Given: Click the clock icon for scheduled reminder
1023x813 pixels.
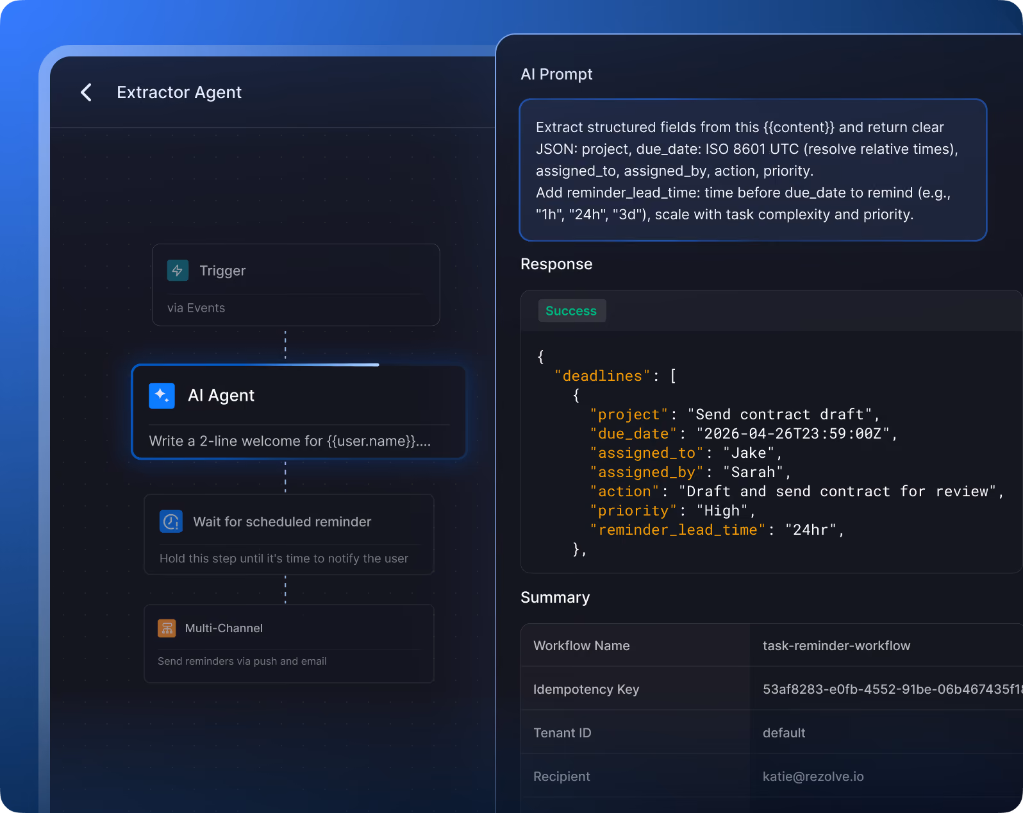Looking at the screenshot, I should tap(171, 521).
